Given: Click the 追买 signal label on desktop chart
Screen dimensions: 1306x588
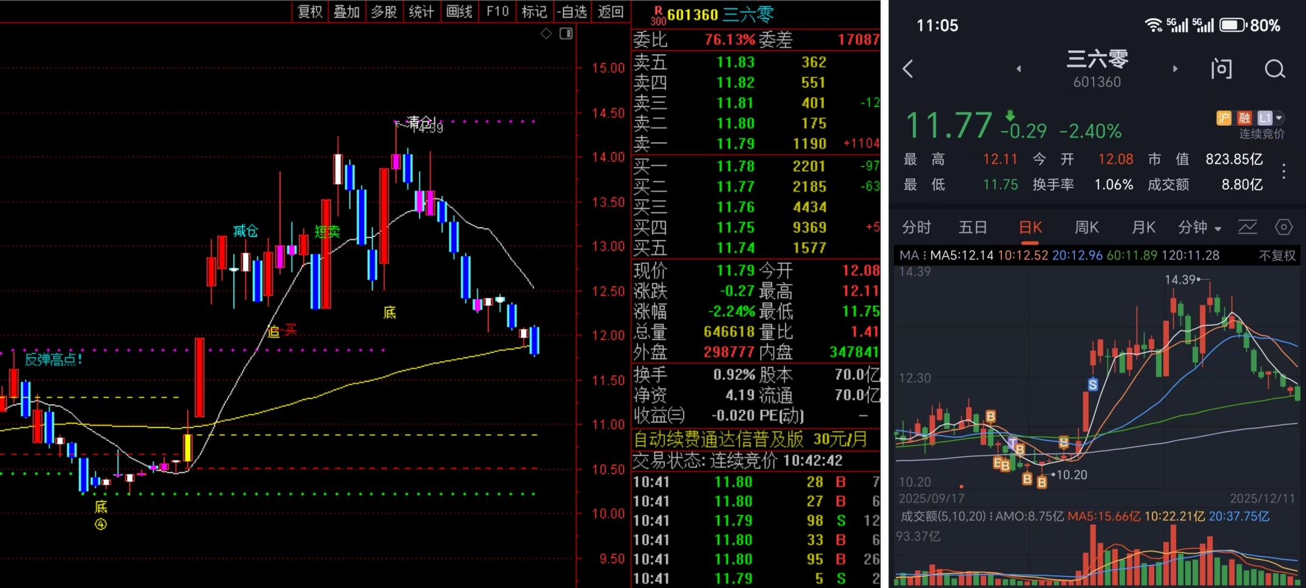Looking at the screenshot, I should pyautogui.click(x=282, y=331).
